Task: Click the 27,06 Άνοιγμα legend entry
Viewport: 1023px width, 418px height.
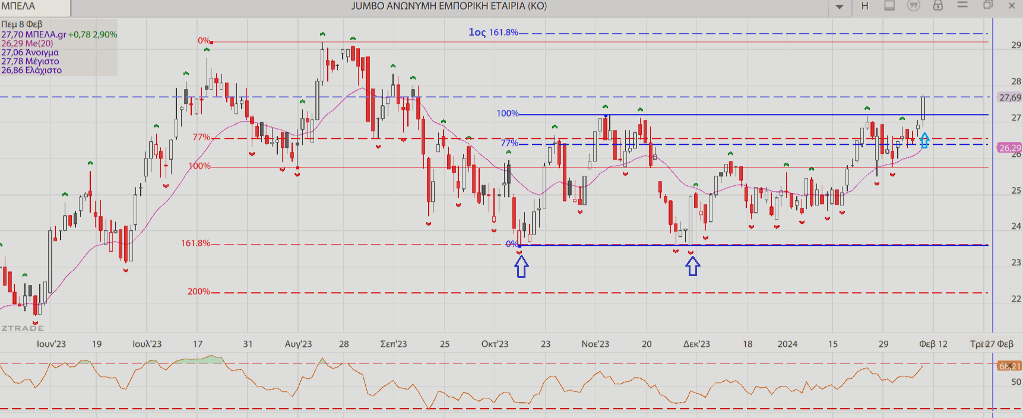Action: click(x=30, y=52)
